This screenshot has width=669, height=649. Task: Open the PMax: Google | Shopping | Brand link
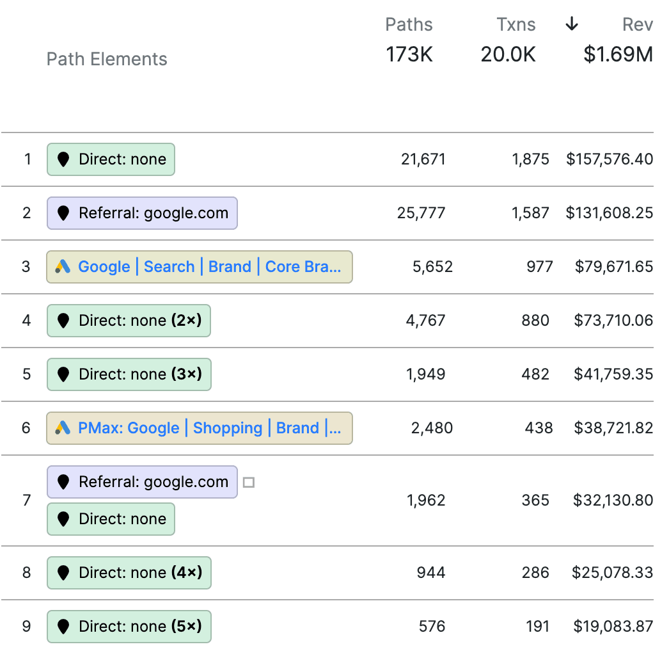tap(210, 428)
